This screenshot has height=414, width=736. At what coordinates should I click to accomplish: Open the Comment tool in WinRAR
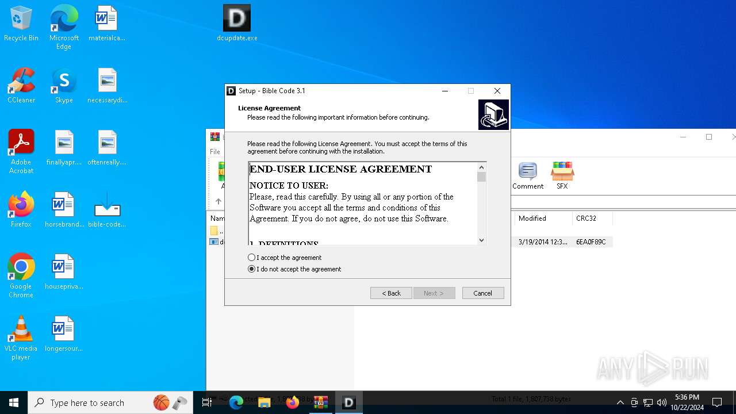(x=528, y=176)
